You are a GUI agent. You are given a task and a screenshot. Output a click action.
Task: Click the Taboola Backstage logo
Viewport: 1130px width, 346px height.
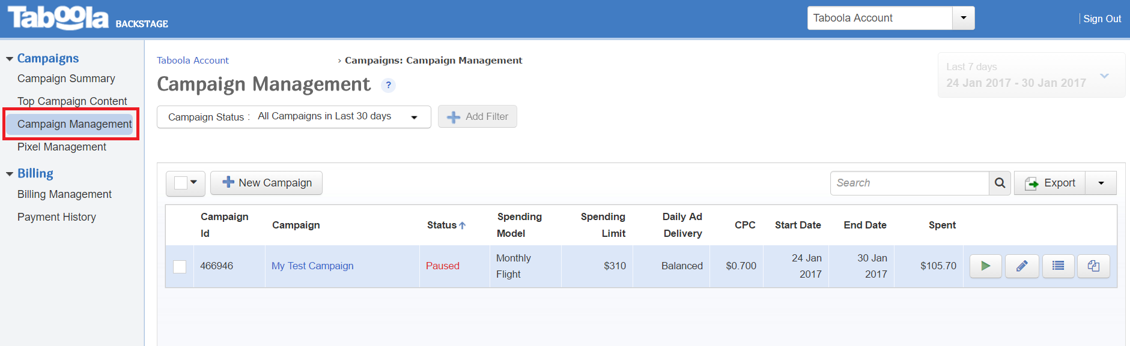(x=88, y=18)
